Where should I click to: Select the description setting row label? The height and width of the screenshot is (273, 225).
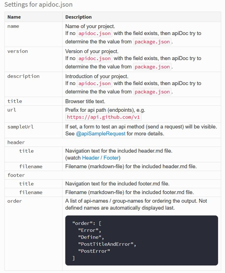point(23,76)
